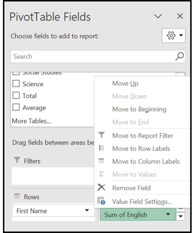Click the Value Field Settings icon

102,201
